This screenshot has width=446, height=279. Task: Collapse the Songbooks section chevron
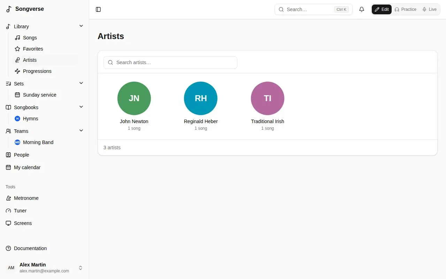81,107
